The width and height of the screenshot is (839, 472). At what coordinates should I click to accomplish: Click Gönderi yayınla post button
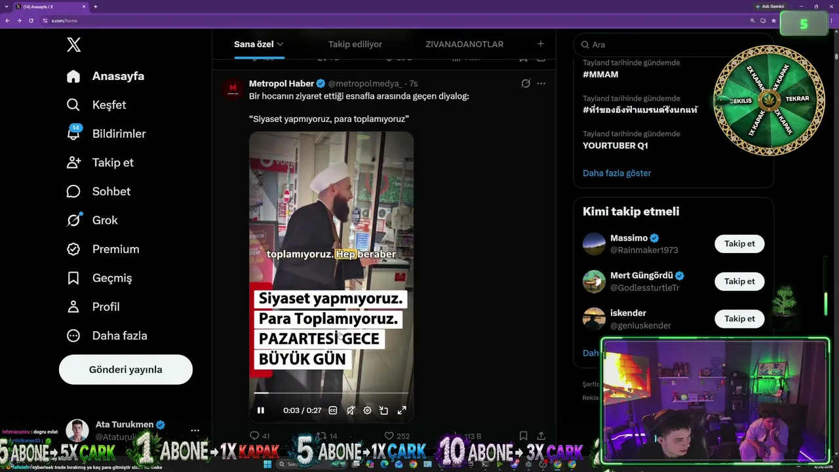coord(126,370)
